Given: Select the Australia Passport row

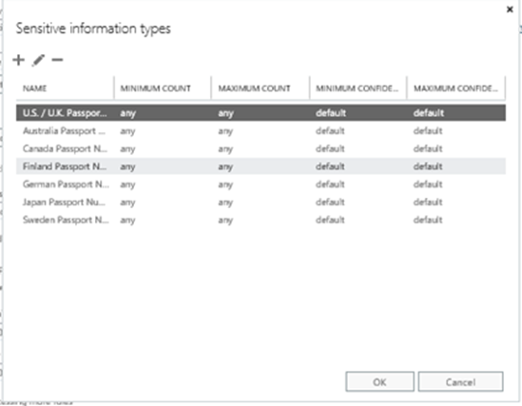Looking at the screenshot, I should tap(261, 131).
